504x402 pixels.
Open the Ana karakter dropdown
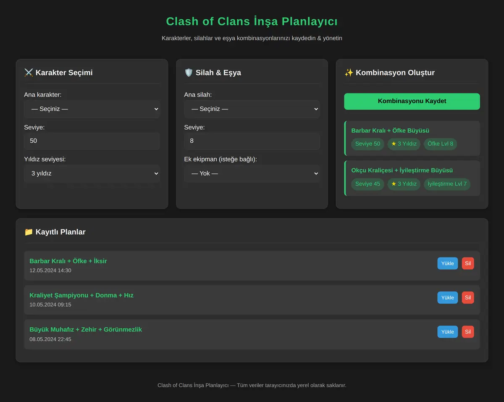tap(92, 109)
